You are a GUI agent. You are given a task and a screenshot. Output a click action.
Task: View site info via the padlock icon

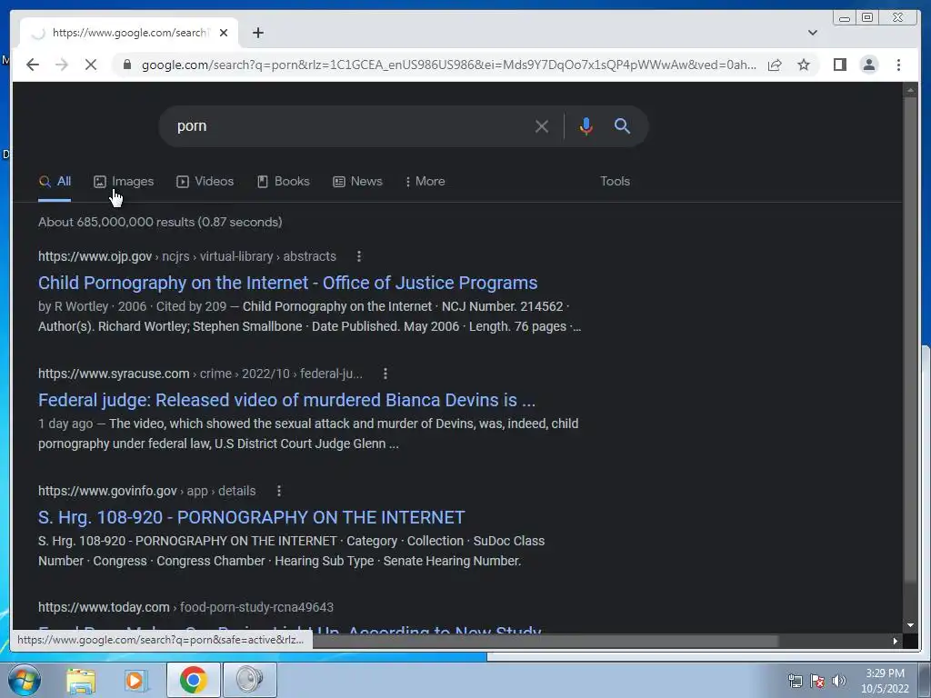click(126, 65)
